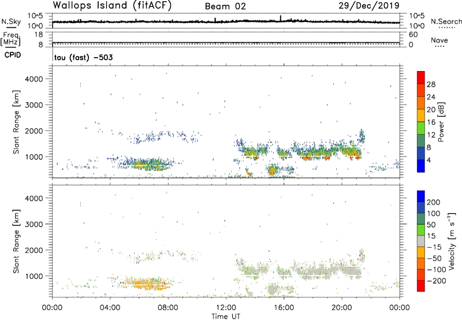Click the 'tau (fast) -503' text
This screenshot has height=320, width=462.
coord(83,57)
